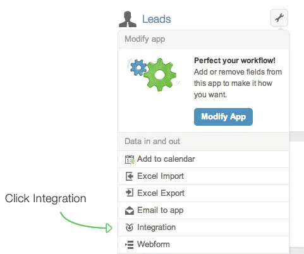Click the Leads person silhouette icon
304x254 pixels.
pyautogui.click(x=128, y=20)
